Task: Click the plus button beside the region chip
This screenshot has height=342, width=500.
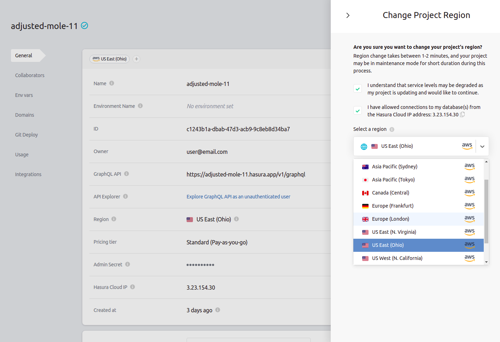Action: pyautogui.click(x=136, y=59)
